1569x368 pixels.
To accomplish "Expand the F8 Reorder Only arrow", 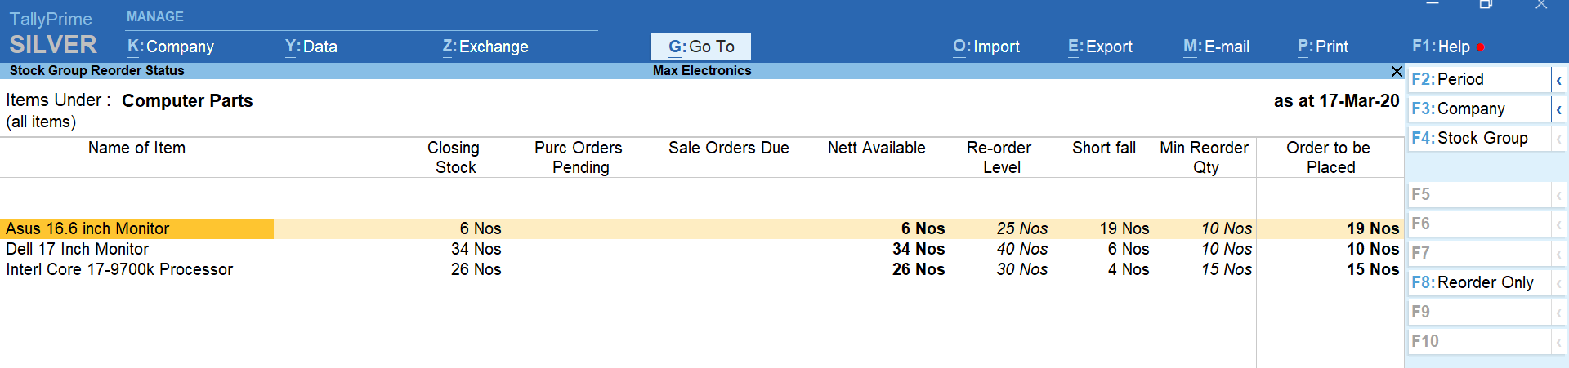I will click(1559, 283).
